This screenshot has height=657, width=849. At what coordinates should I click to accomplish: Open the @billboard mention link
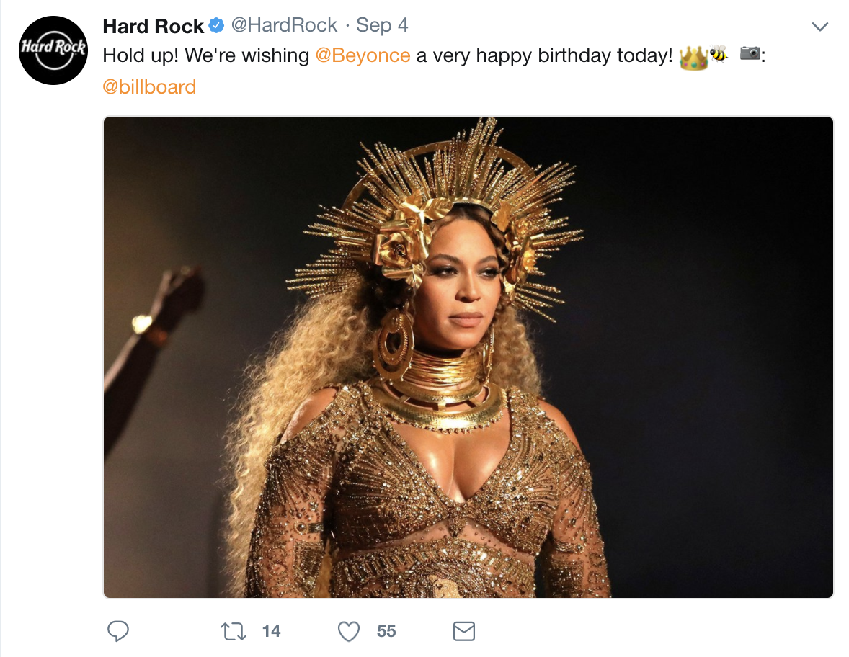click(x=149, y=87)
